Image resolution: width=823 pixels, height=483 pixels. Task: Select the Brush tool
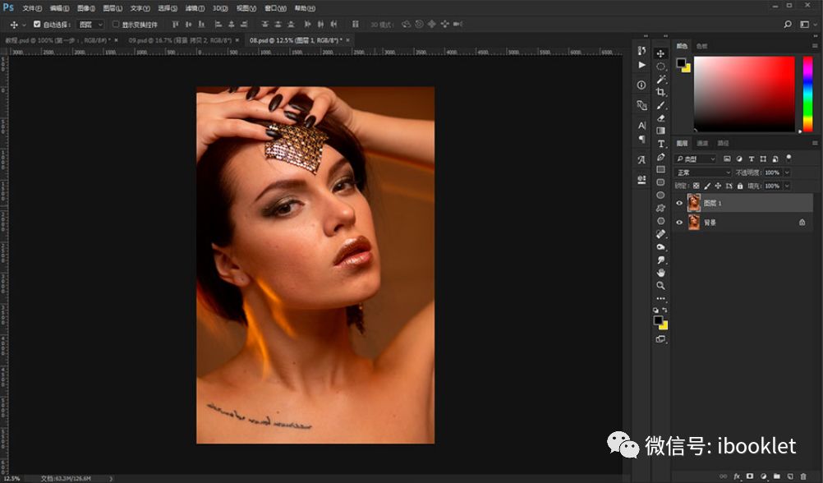click(x=661, y=105)
